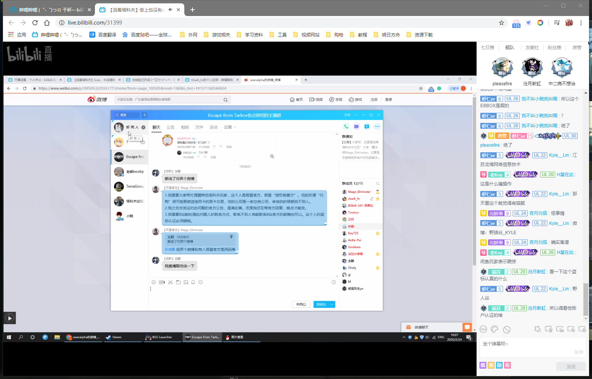592x379 pixels.
Task: Reload the live.bilibili.com page
Action: click(35, 23)
